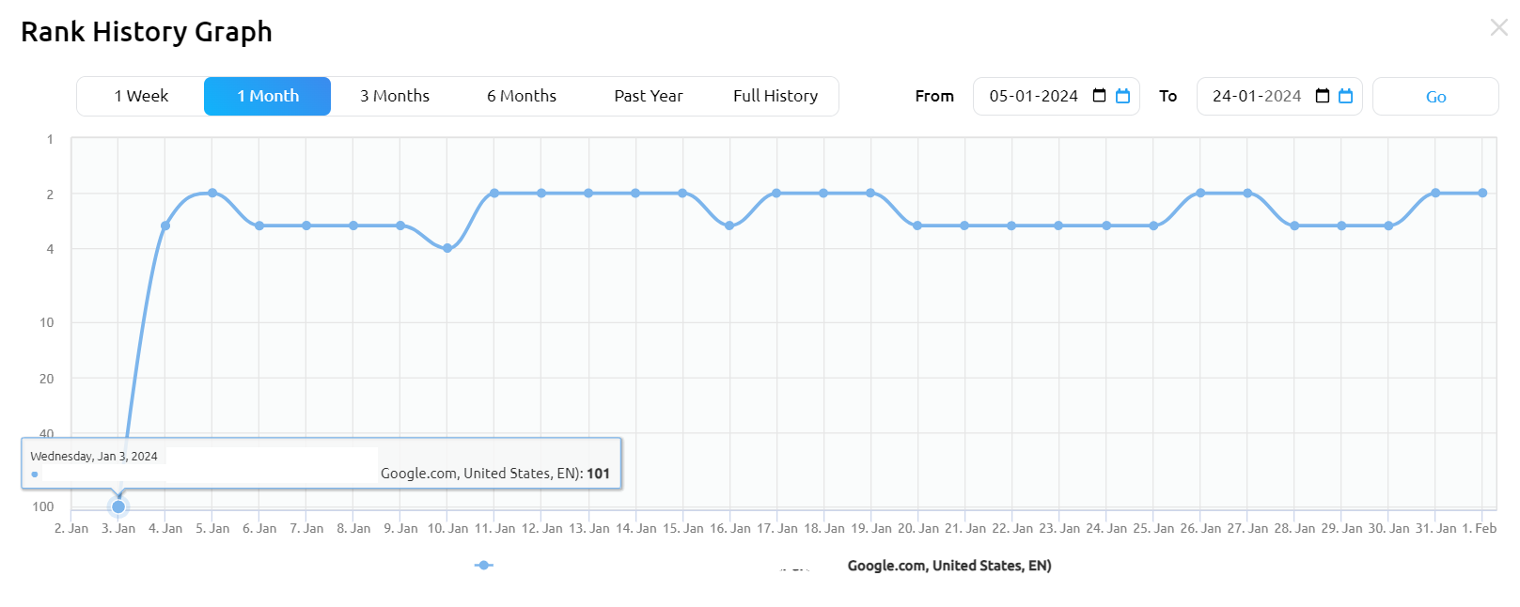Open the Full History view

click(776, 96)
